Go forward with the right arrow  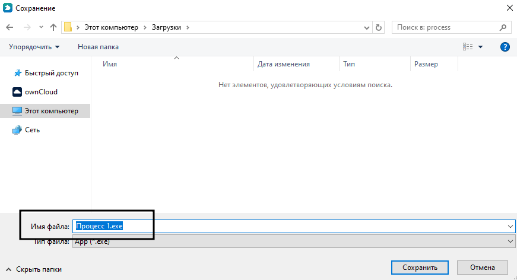(27, 27)
